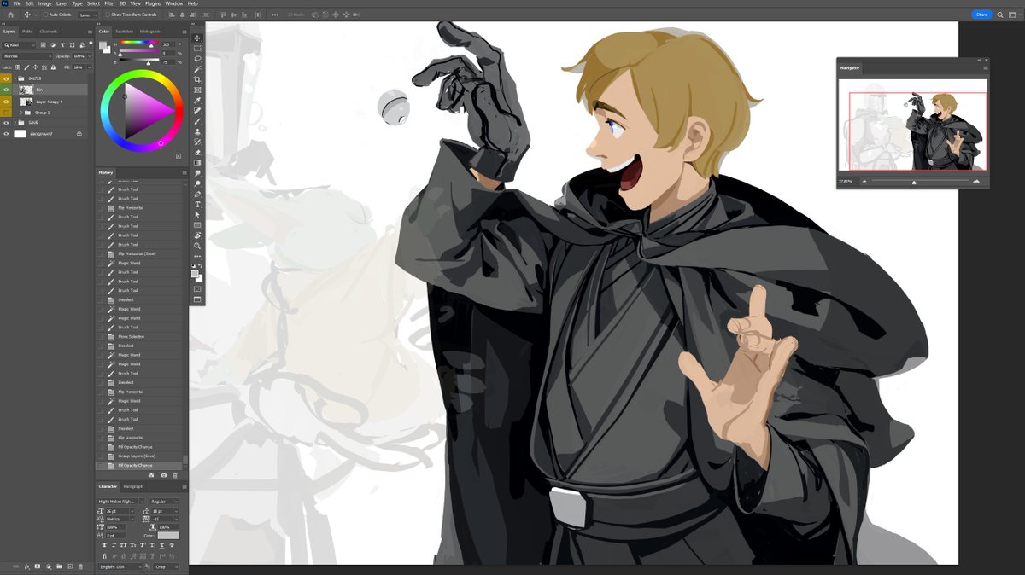Hide the 040723 group layer
The image size is (1025, 575).
pos(7,78)
